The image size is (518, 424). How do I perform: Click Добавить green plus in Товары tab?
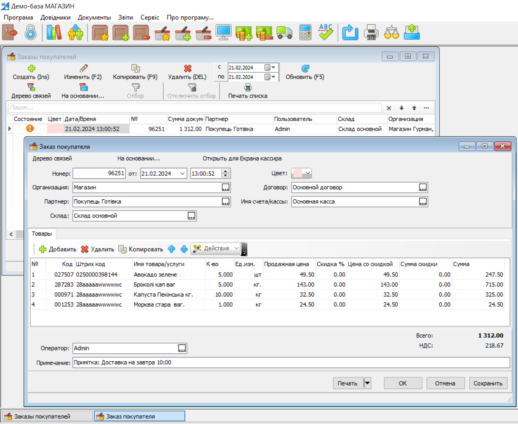point(58,249)
